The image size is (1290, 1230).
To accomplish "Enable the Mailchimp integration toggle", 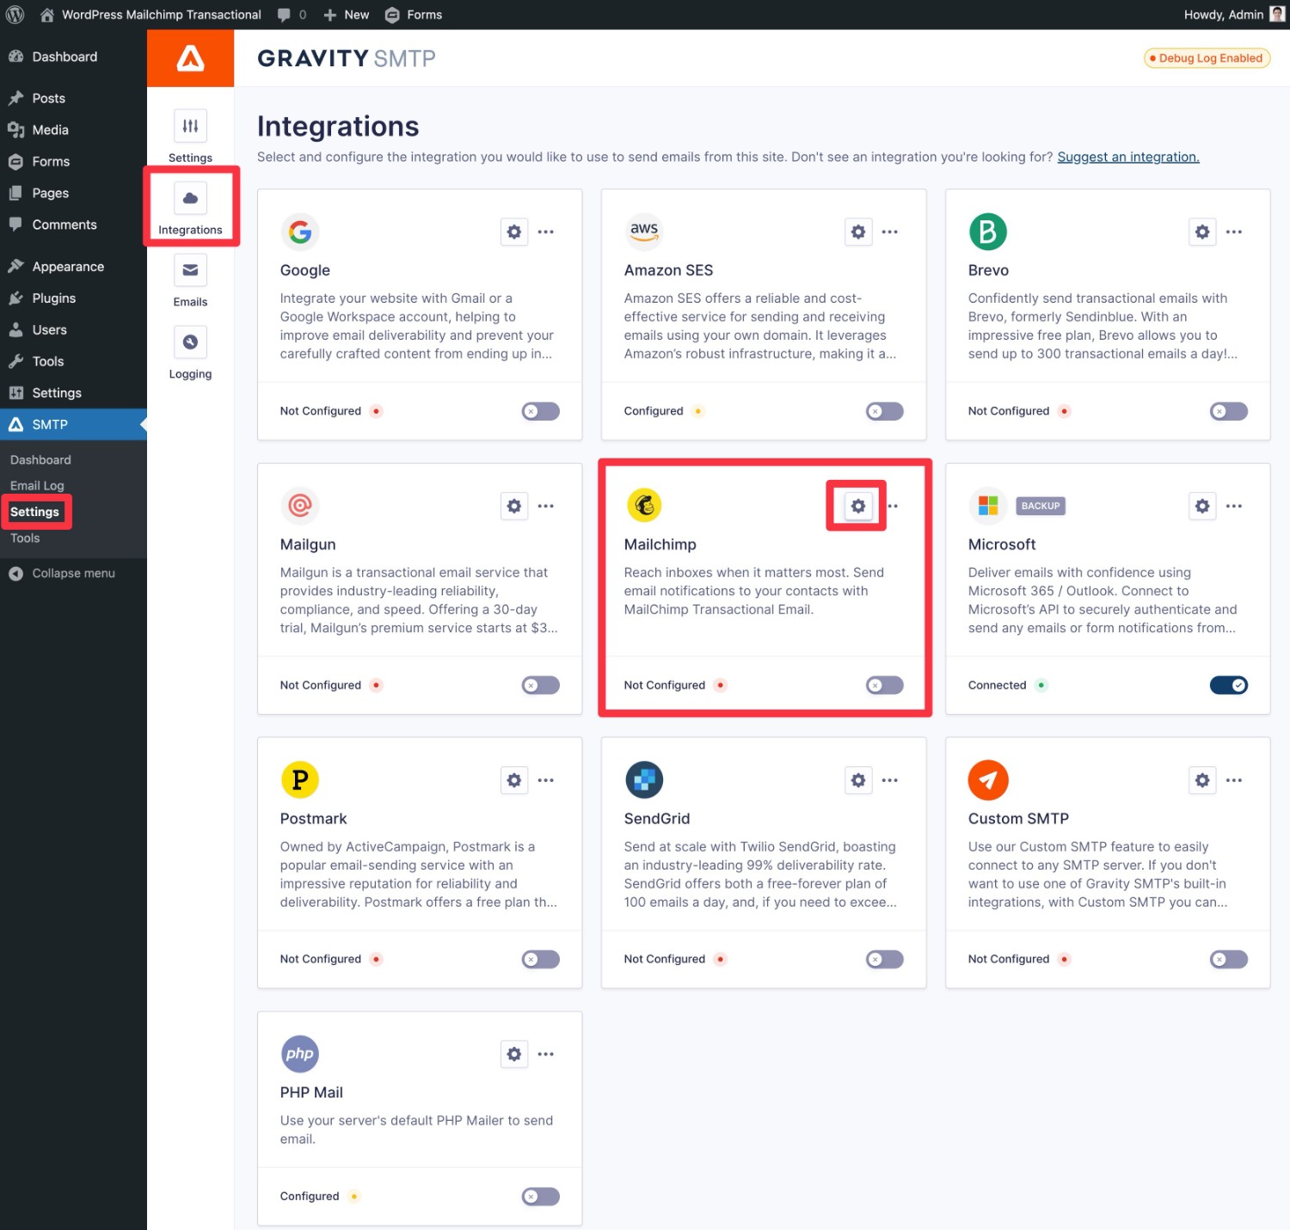I will tap(885, 686).
